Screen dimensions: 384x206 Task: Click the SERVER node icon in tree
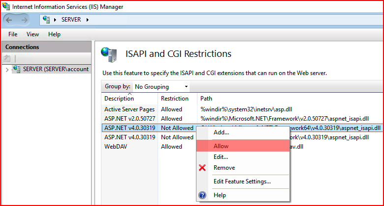pos(17,69)
